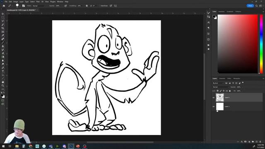Click the Home icon in options bar
Viewport: 265px width, 149px height.
click(x=4, y=6)
